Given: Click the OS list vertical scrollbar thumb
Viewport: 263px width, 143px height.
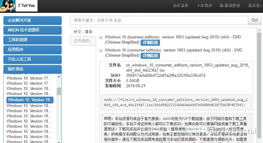Looking at the screenshot, I should 58,91.
